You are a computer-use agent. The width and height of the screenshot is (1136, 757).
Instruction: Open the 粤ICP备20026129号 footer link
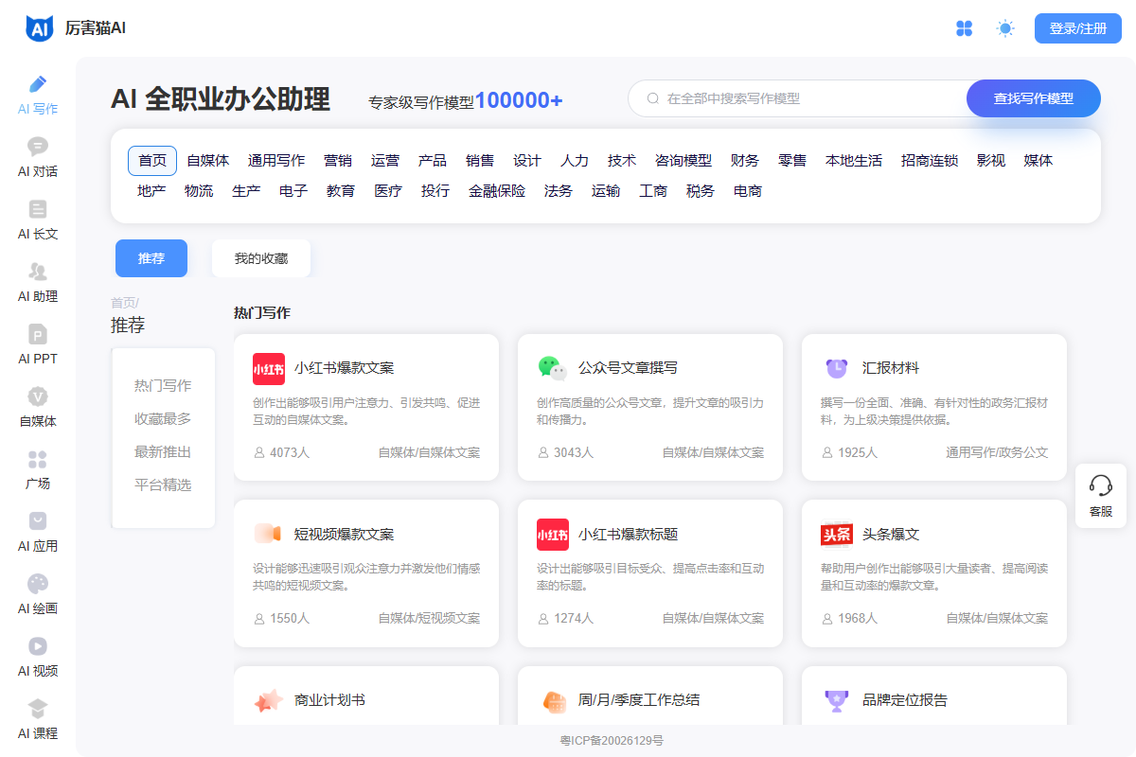click(x=612, y=740)
